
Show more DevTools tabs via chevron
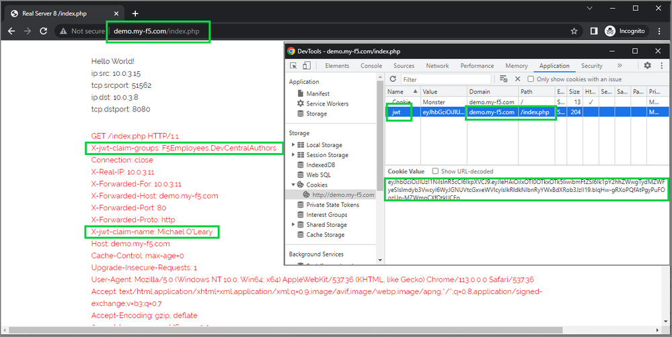[x=619, y=66]
